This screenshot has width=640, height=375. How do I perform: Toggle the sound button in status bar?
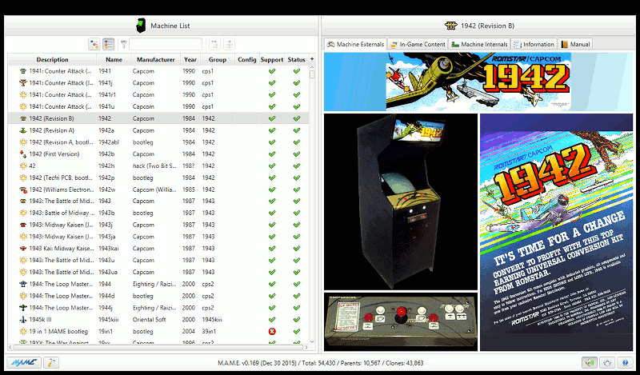(590, 363)
